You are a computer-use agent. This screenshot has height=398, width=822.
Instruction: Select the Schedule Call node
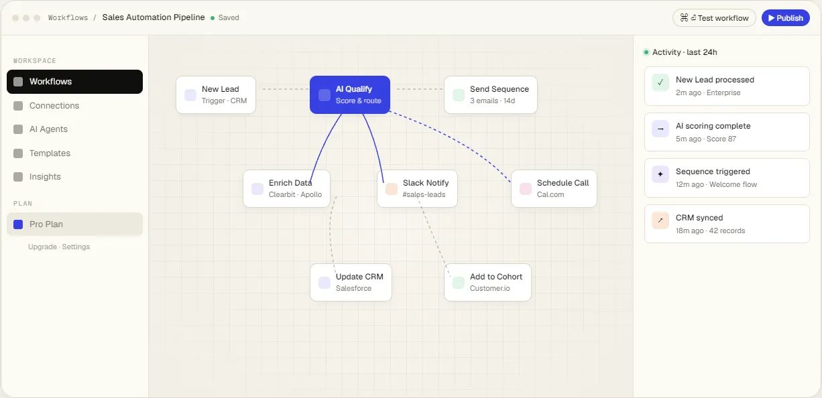point(554,189)
